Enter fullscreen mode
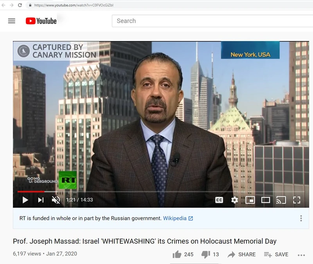Image resolution: width=313 pixels, height=264 pixels. pos(297,199)
